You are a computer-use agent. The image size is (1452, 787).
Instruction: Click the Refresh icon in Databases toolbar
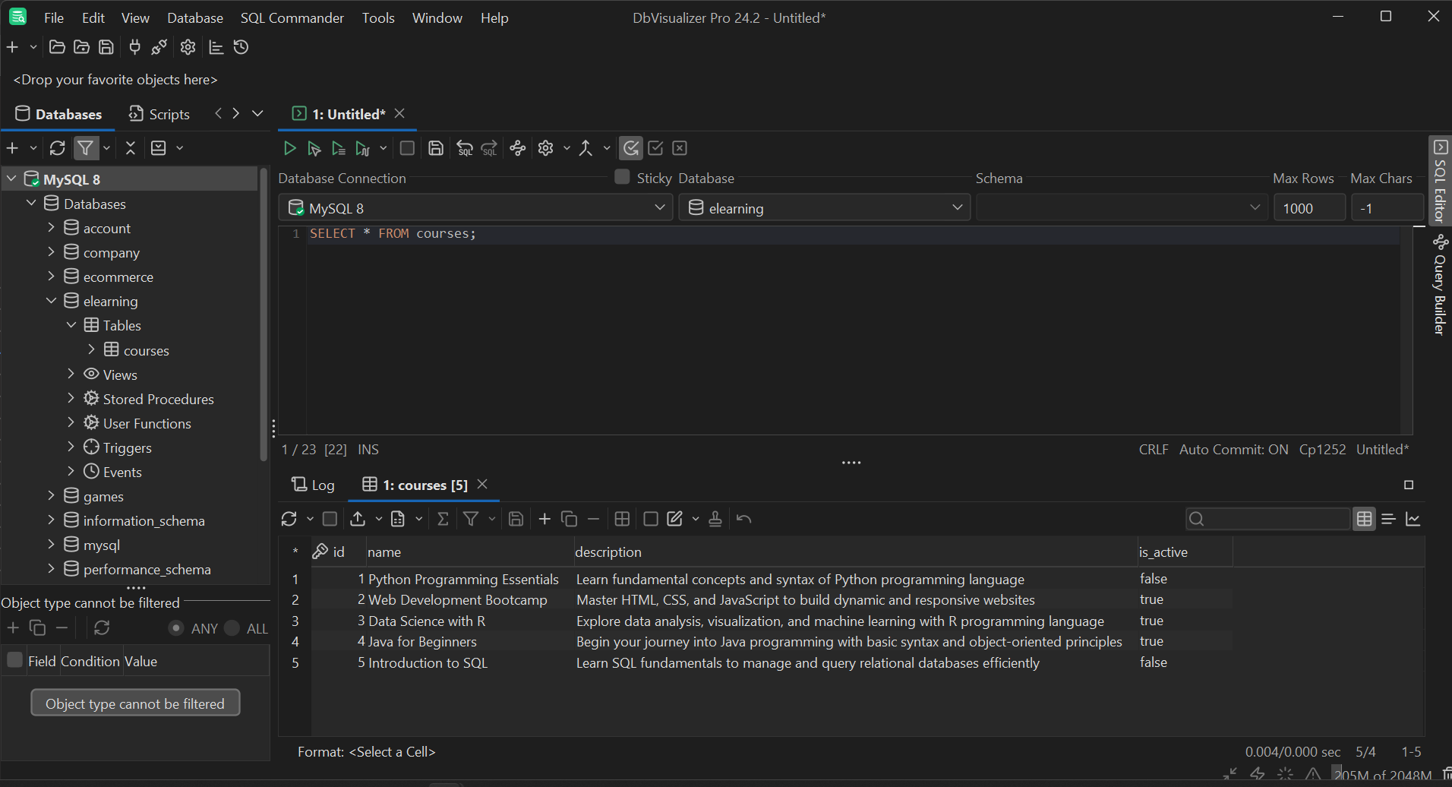point(58,148)
